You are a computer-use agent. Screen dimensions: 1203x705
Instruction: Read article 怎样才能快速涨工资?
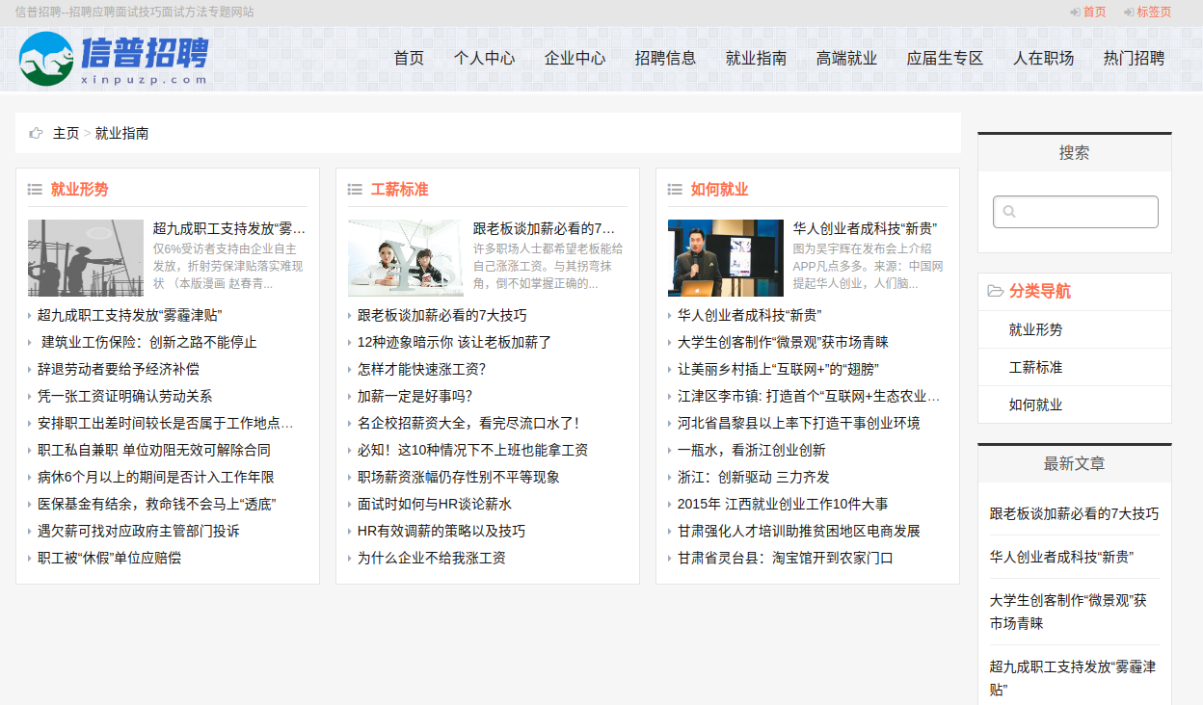[x=421, y=369]
